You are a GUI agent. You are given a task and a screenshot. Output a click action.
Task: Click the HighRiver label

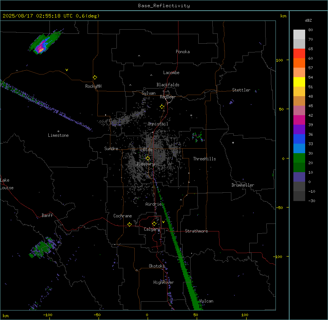coord(164,282)
